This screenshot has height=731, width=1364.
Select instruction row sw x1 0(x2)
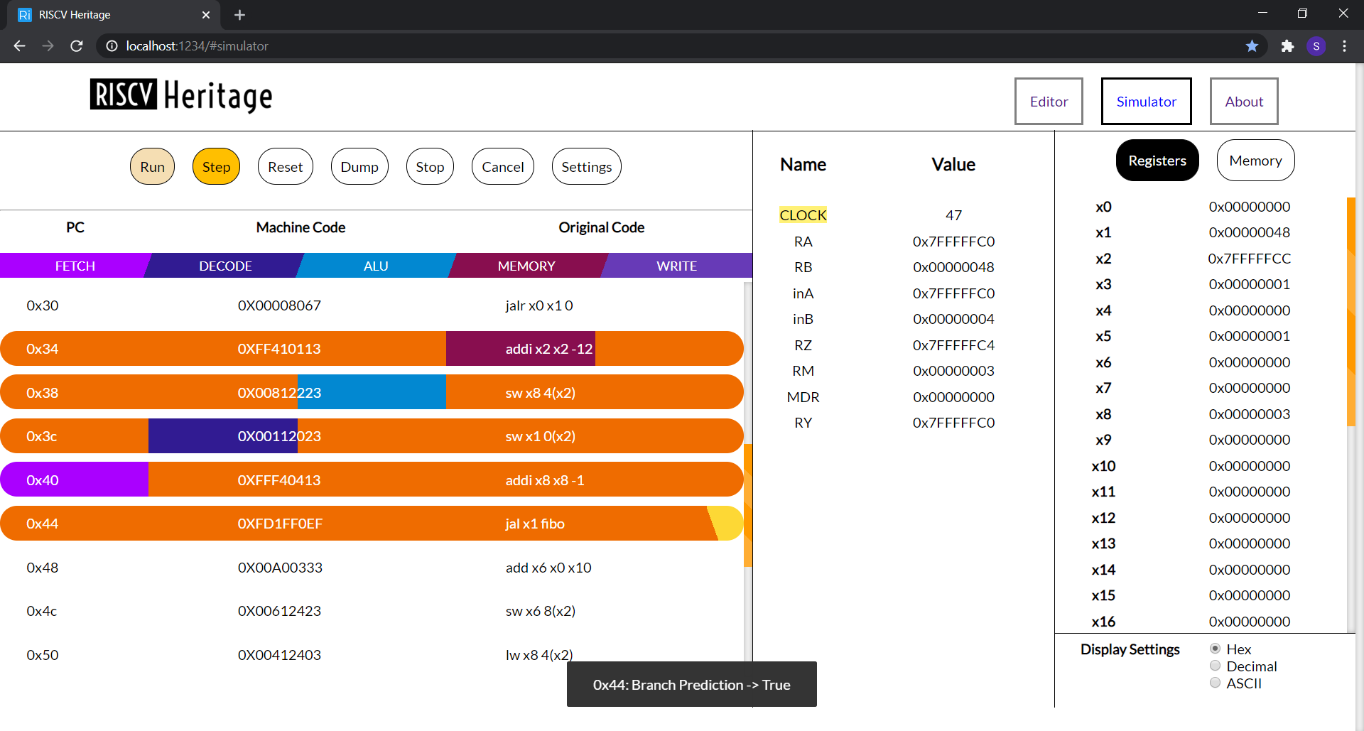[372, 436]
